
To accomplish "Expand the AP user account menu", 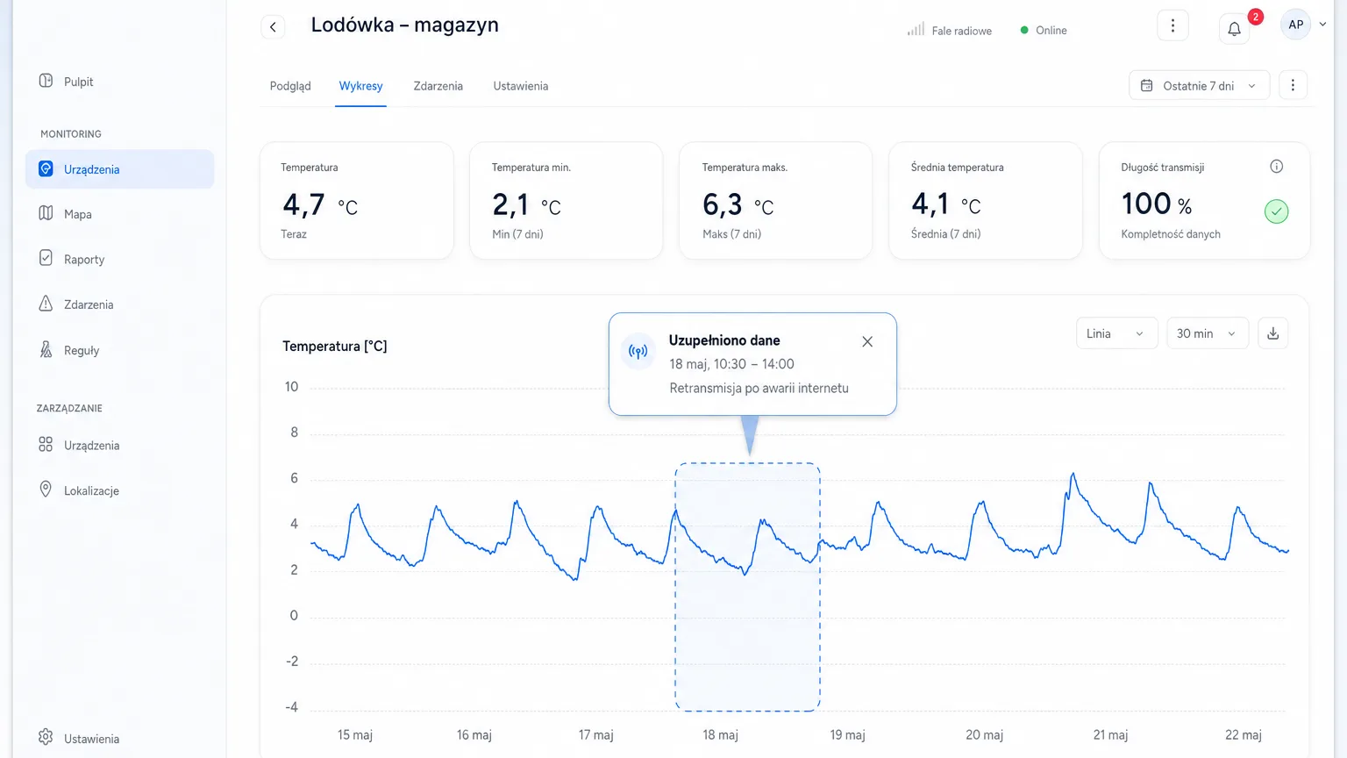I will (1304, 25).
